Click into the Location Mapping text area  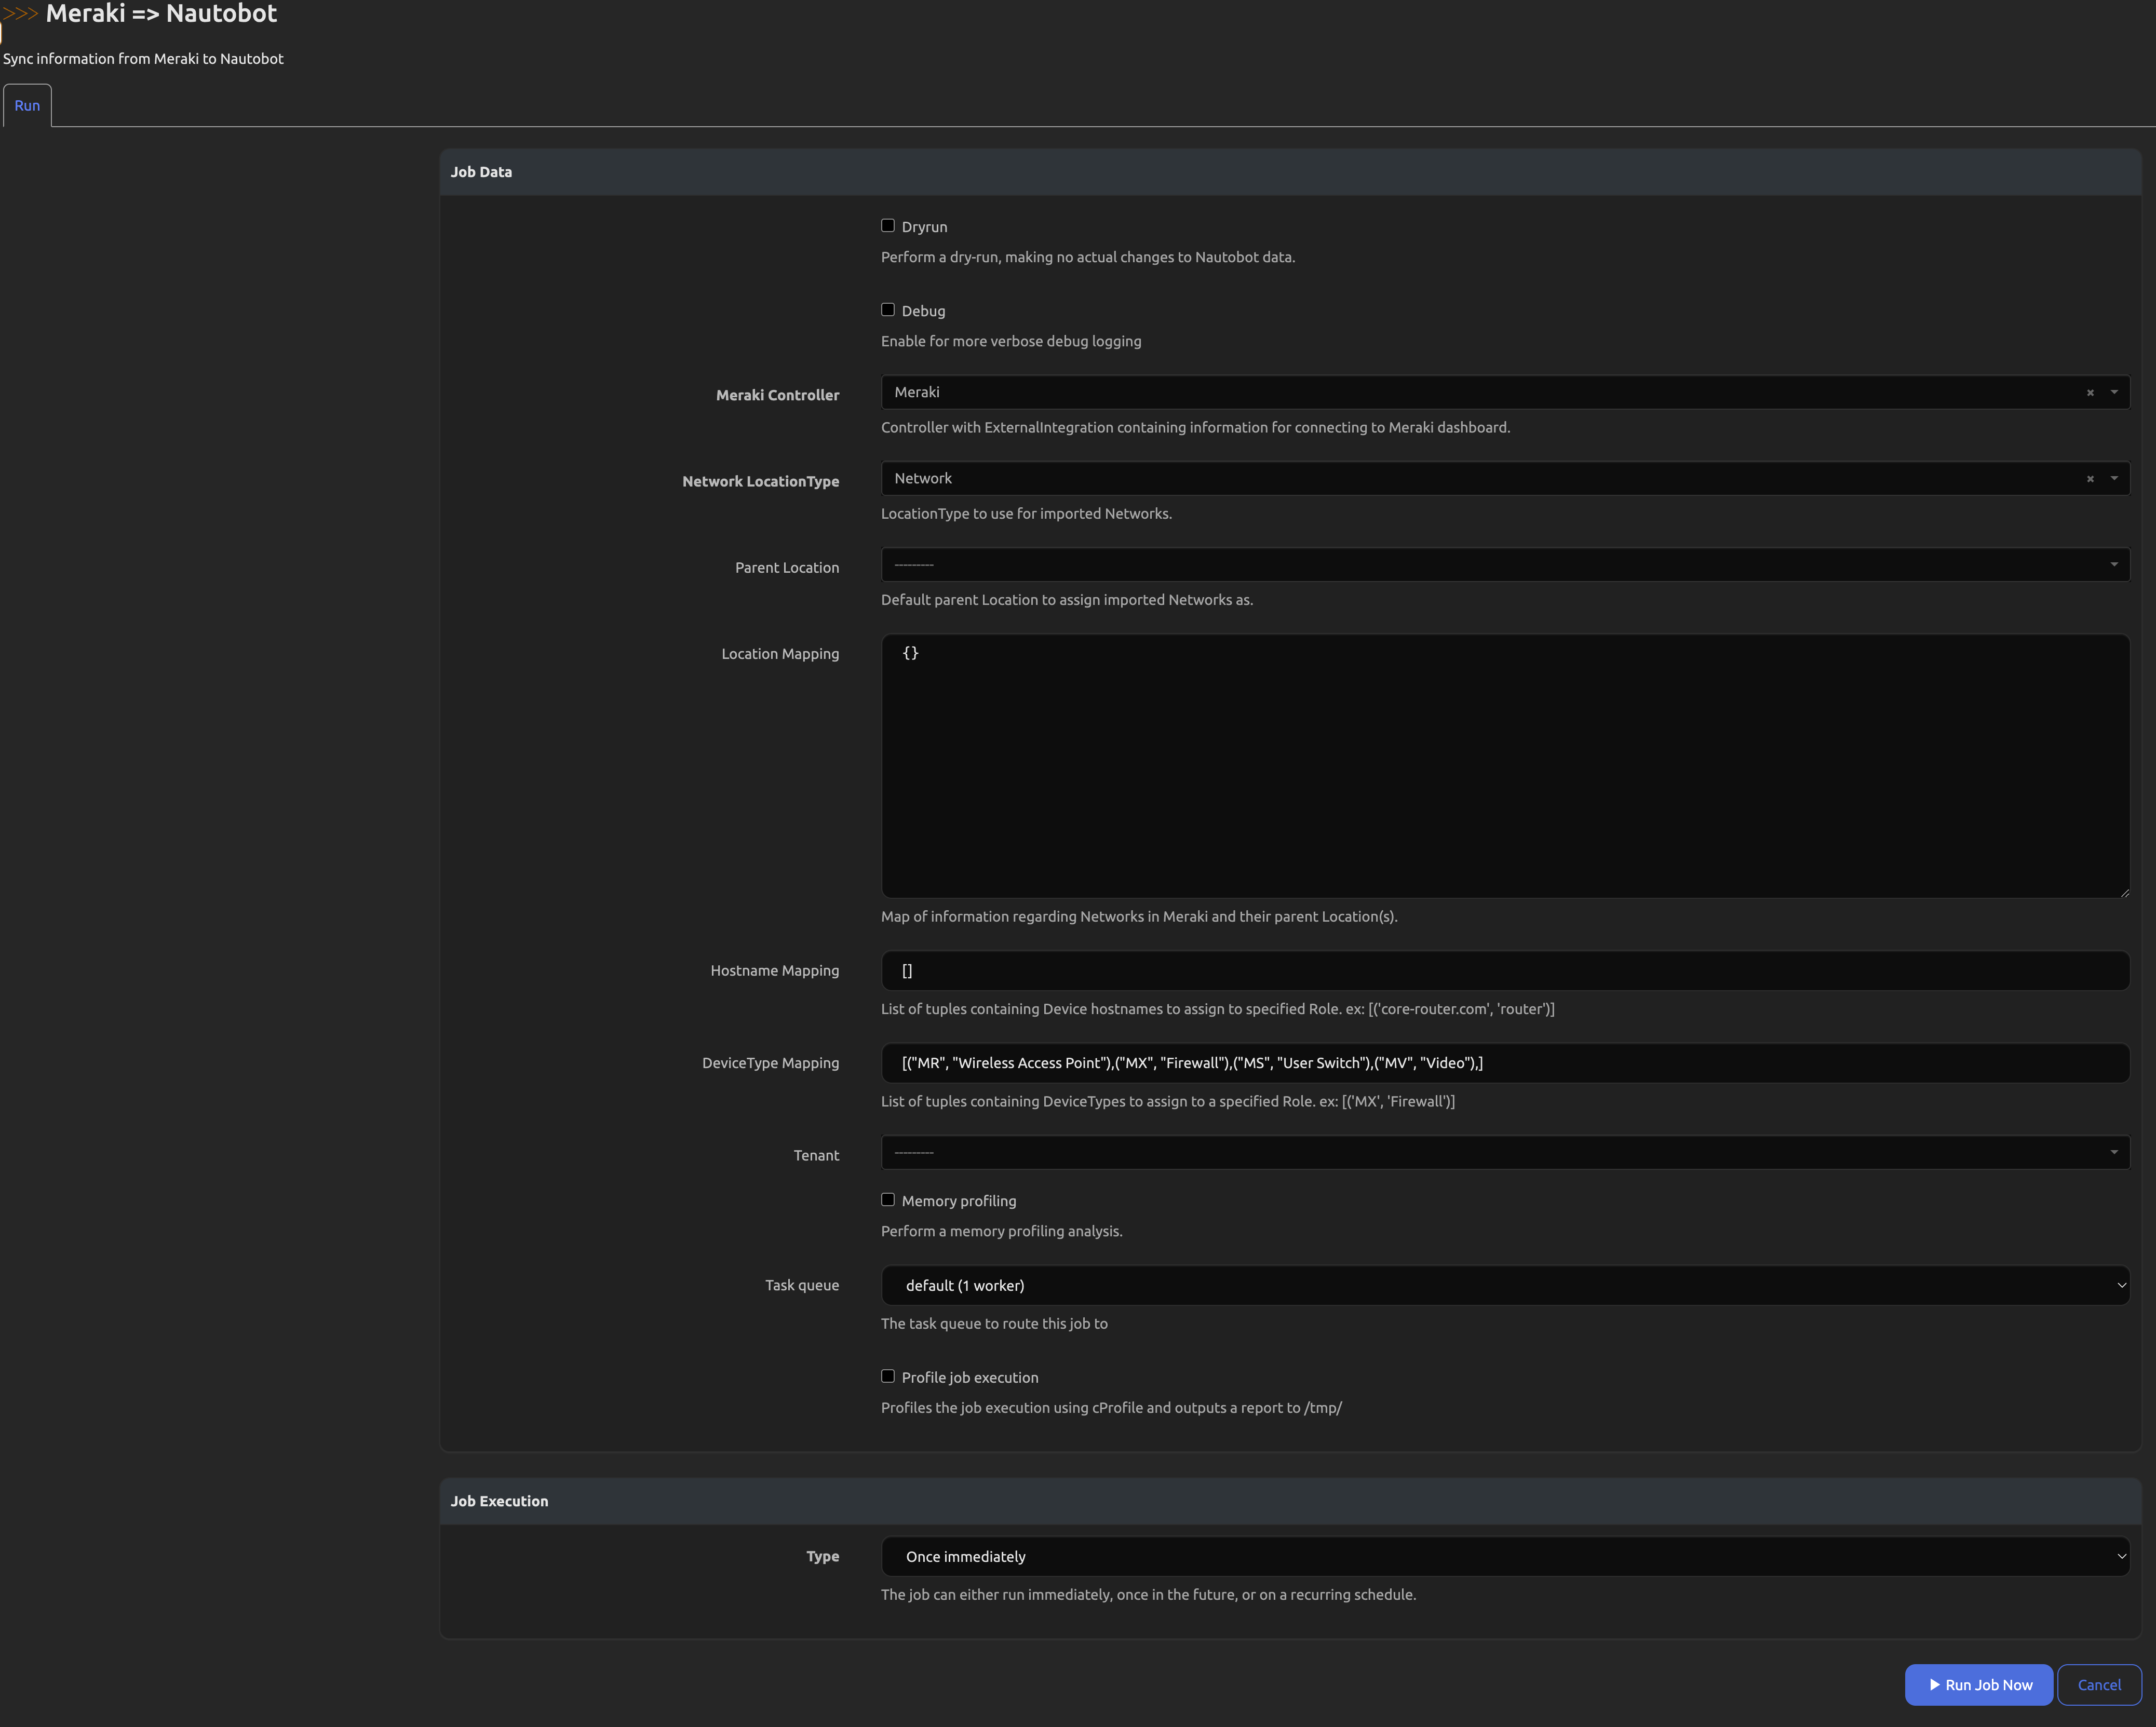point(1504,766)
